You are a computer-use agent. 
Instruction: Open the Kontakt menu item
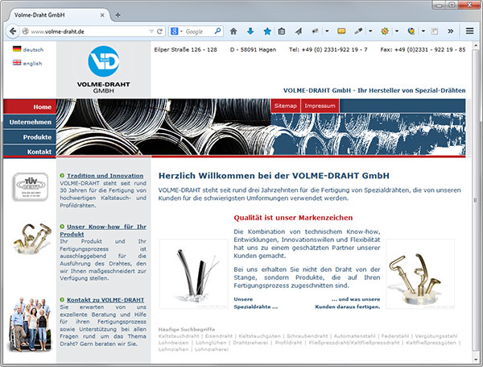click(30, 152)
